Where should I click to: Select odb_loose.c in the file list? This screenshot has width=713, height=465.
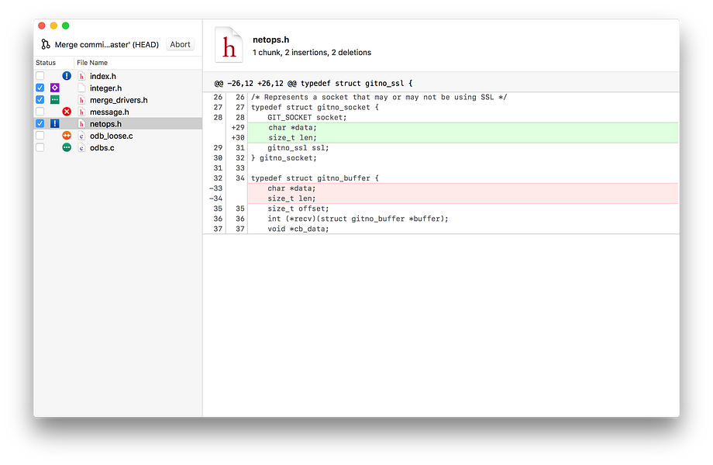(118, 136)
